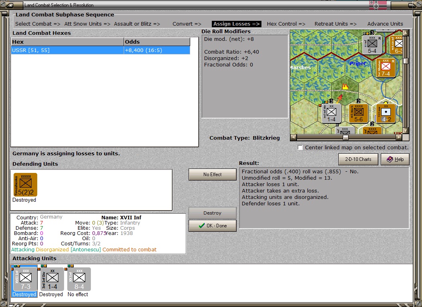
Task: Click the map vertical scrollbar down arrow
Action: (406, 130)
